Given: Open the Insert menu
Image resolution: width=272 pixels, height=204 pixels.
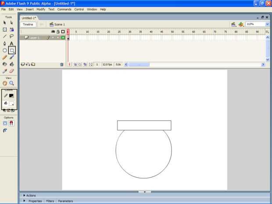Looking at the screenshot, I should [x=29, y=9].
